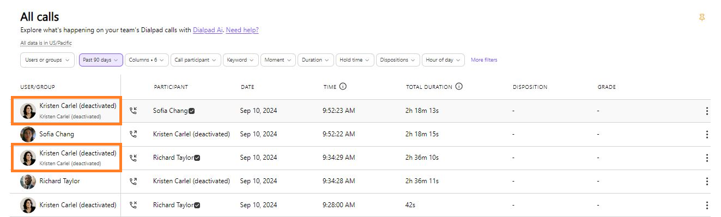The height and width of the screenshot is (217, 721).
Task: Open kebab menu for 9:34:29 AM call
Action: click(x=707, y=158)
